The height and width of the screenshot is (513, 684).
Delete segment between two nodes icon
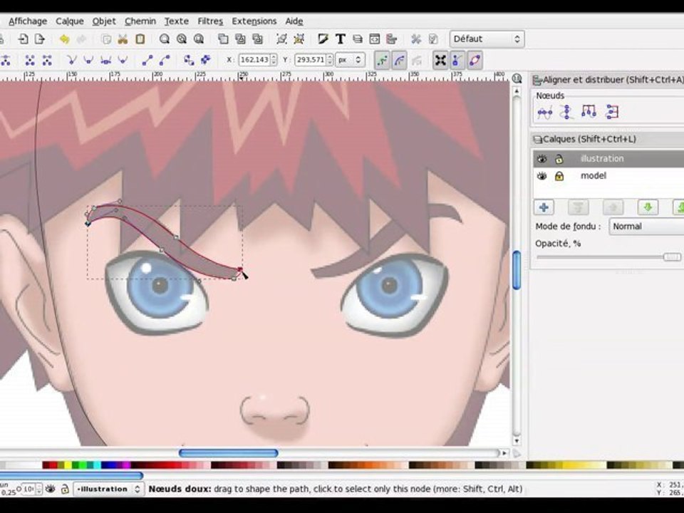pos(47,60)
